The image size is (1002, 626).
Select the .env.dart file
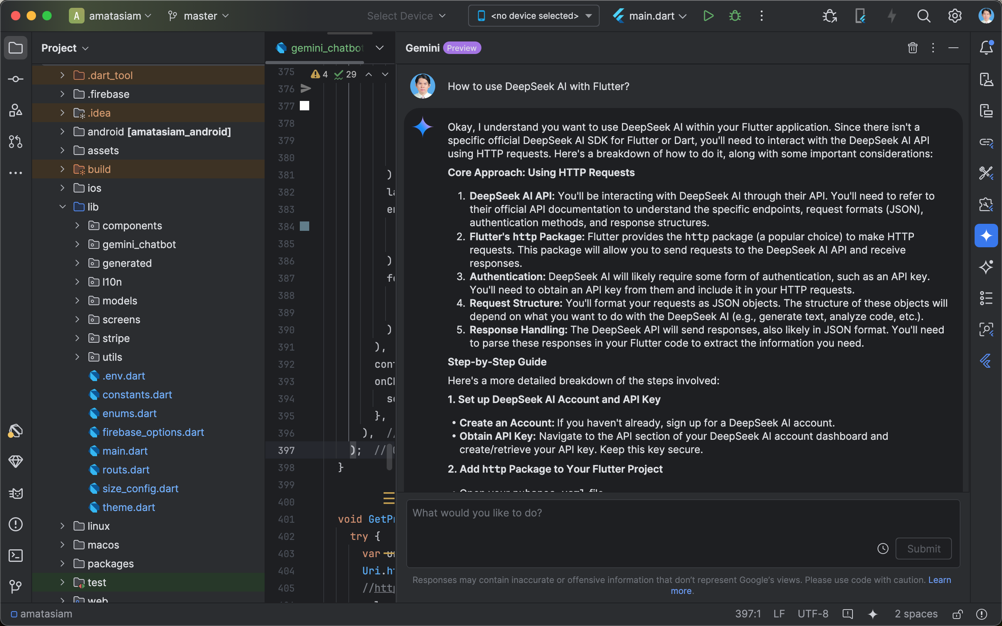tap(123, 376)
